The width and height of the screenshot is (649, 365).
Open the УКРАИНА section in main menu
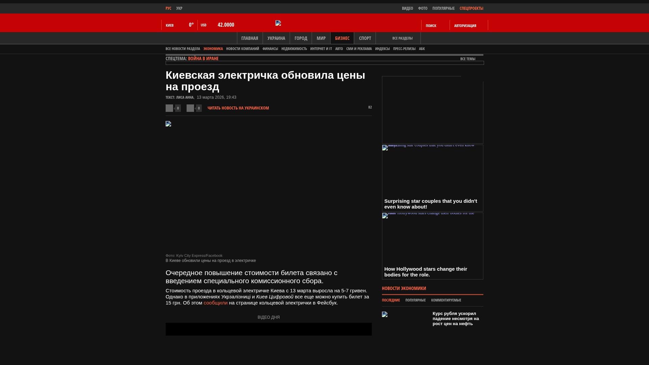pyautogui.click(x=276, y=38)
